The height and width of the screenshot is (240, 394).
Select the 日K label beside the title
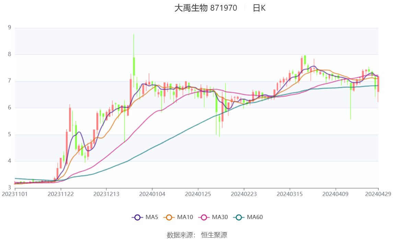coord(259,8)
